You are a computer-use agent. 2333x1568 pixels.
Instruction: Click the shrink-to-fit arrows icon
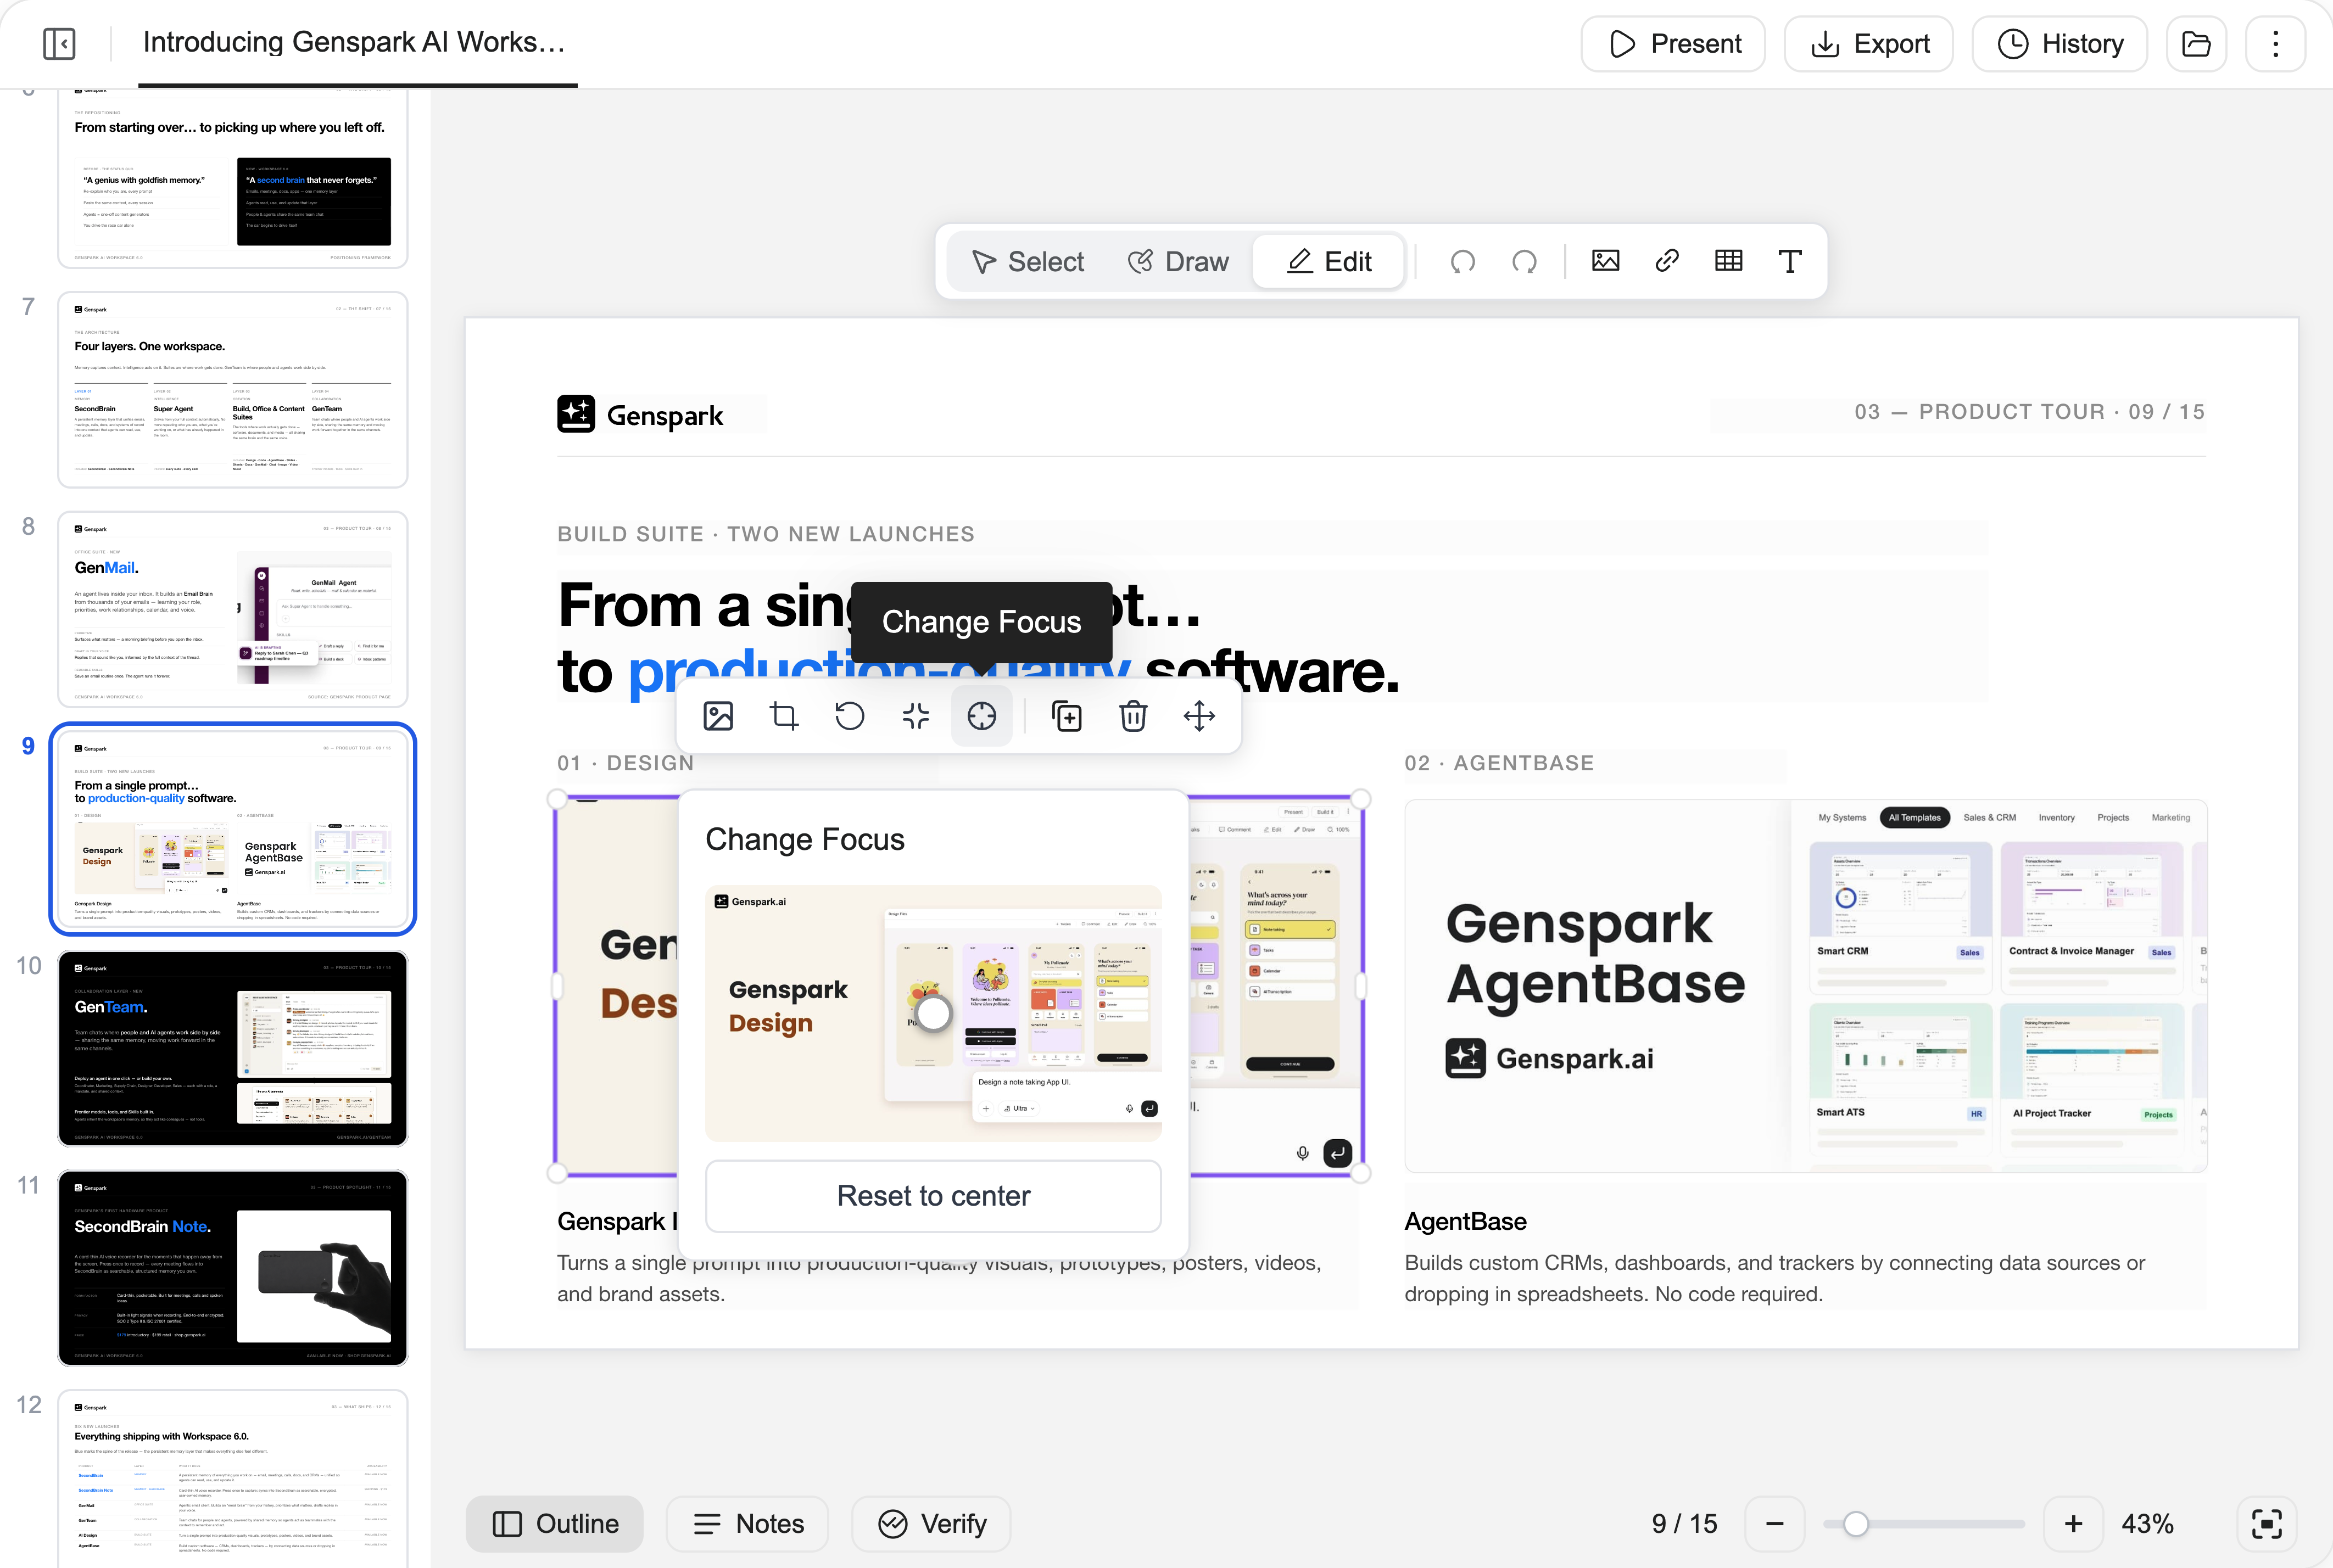[x=916, y=716]
